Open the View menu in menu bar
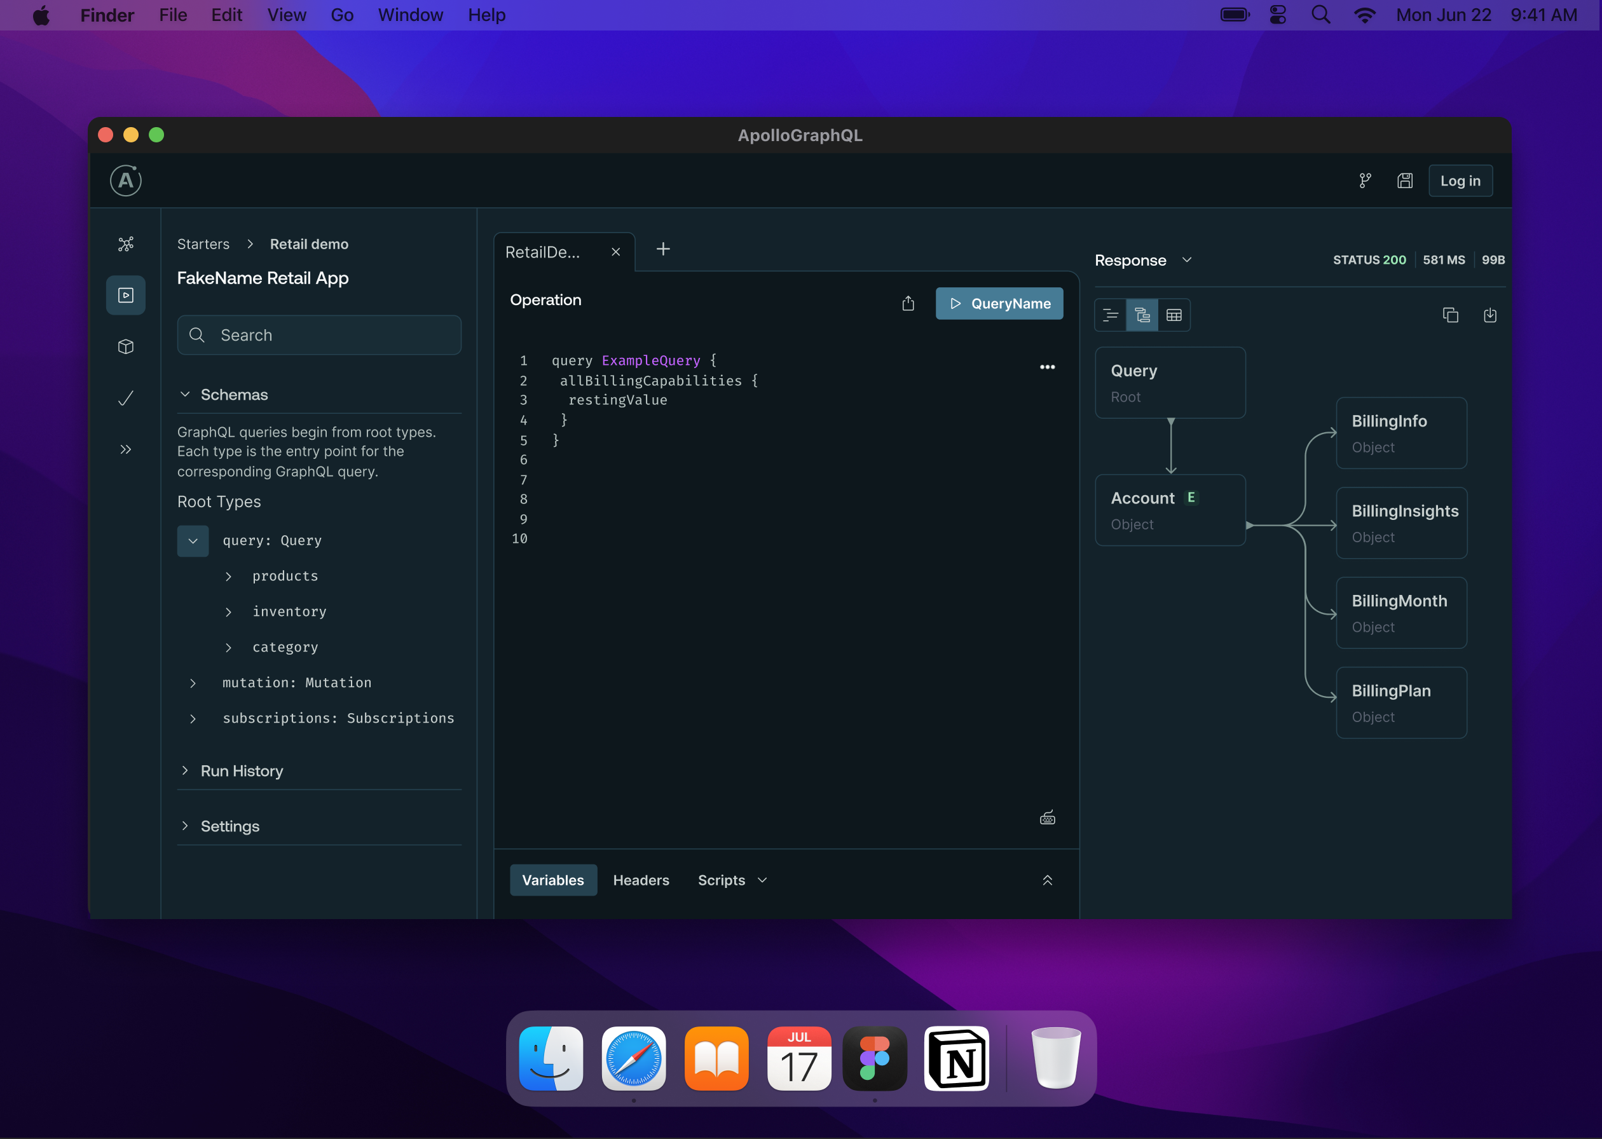The width and height of the screenshot is (1602, 1139). (286, 15)
